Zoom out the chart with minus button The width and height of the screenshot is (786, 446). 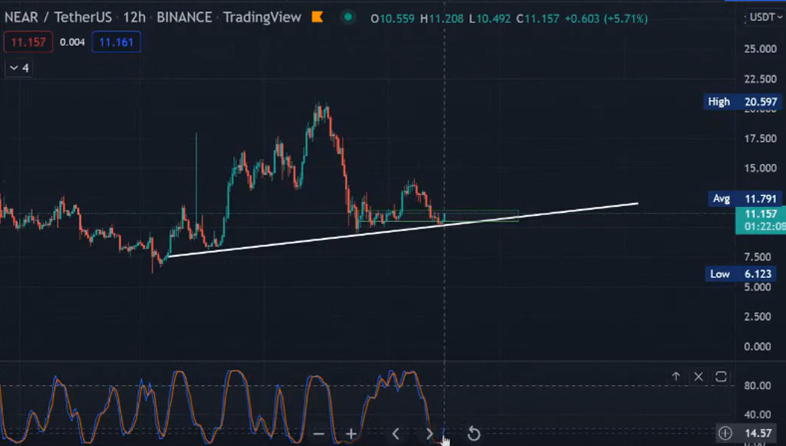pos(319,434)
